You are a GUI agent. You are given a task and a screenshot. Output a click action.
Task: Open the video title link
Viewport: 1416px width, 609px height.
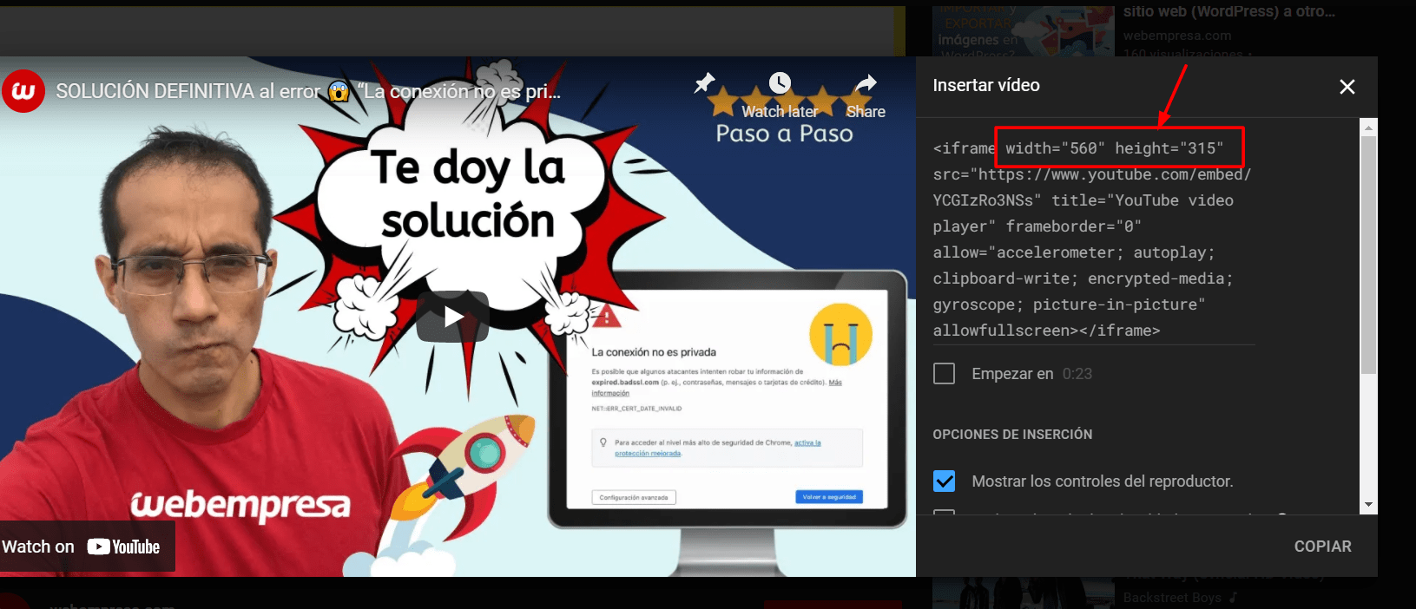click(x=308, y=91)
